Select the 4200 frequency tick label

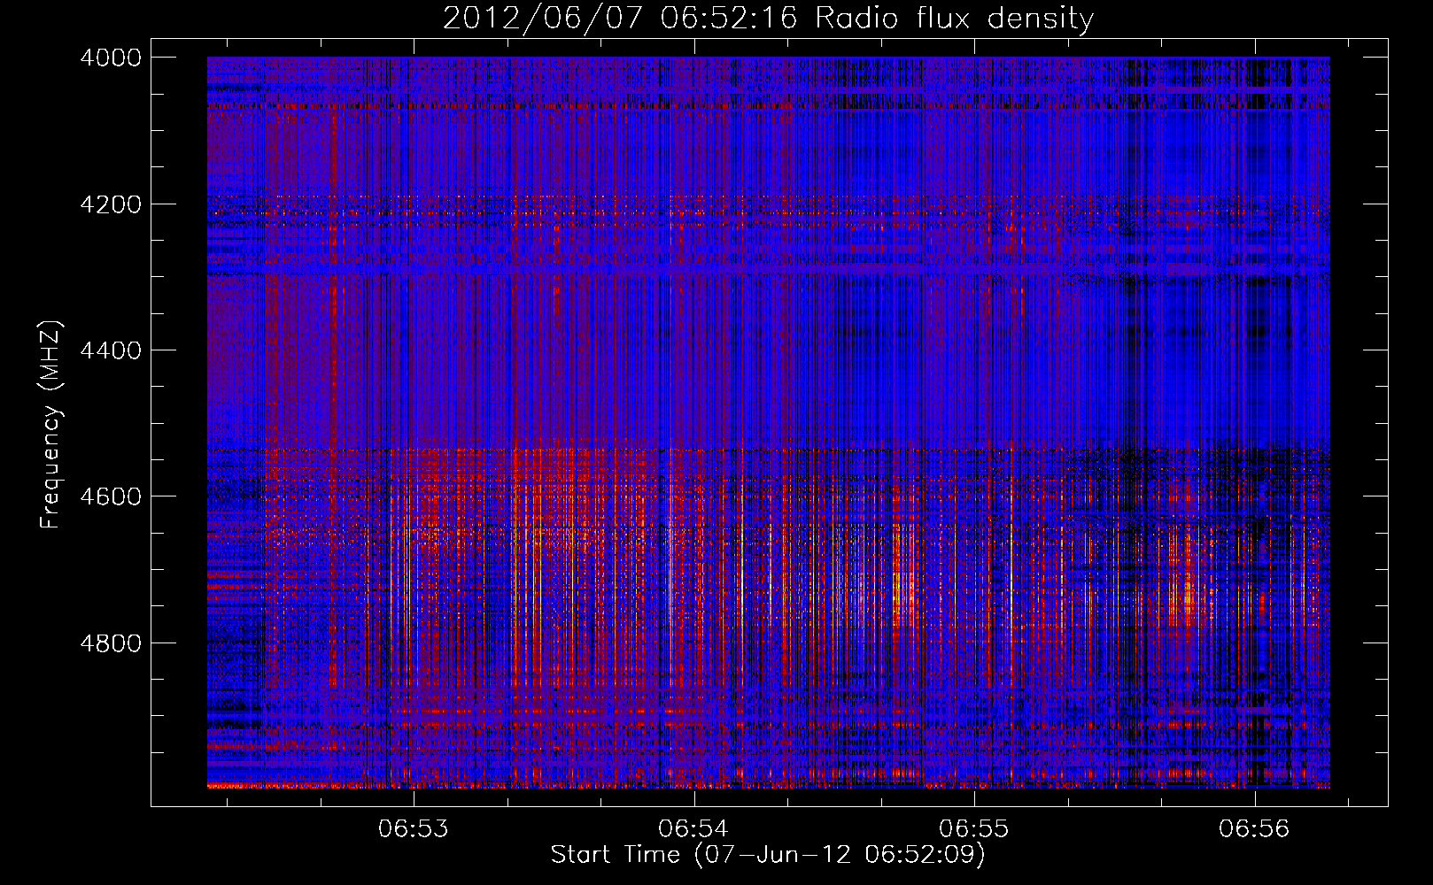click(x=111, y=204)
